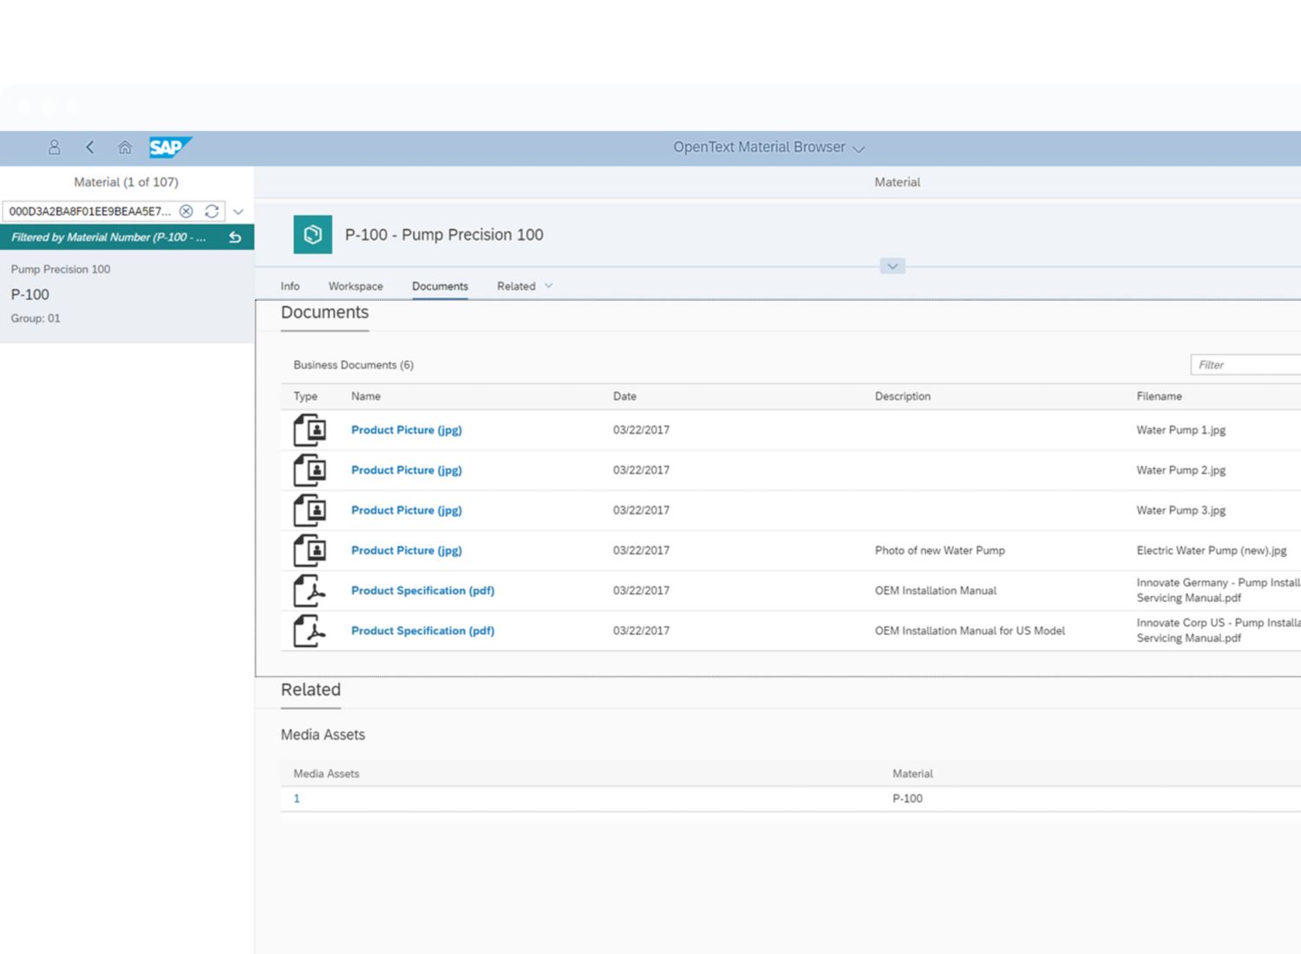Click the user profile icon
Viewport: 1301px width, 954px height.
click(54, 147)
